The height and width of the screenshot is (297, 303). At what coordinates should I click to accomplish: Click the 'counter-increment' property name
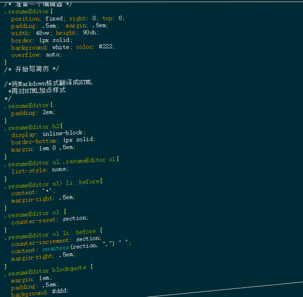(40, 242)
